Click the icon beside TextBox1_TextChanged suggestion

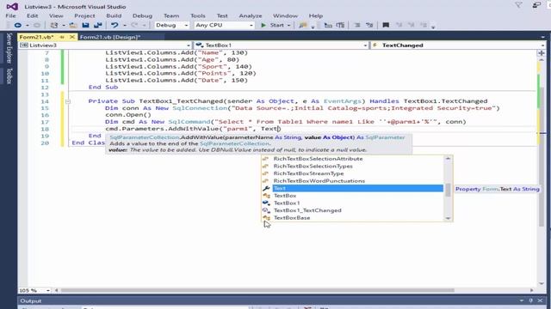(x=266, y=210)
